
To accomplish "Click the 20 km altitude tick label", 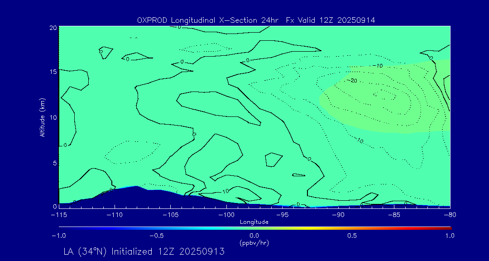I will (53, 28).
